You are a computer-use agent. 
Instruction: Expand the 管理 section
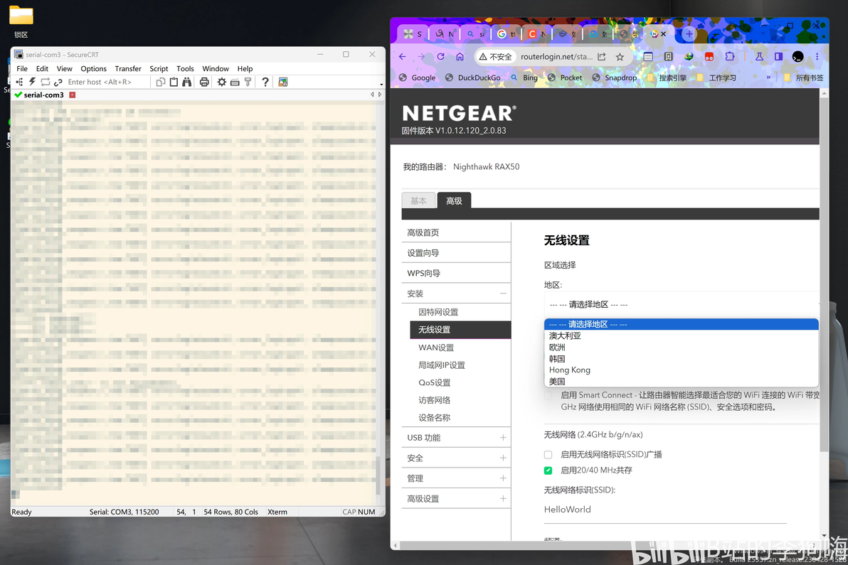point(503,478)
